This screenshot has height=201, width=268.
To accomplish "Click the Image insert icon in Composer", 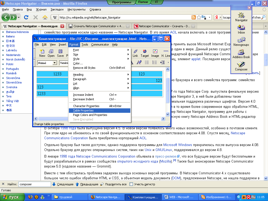I will pos(155,53).
